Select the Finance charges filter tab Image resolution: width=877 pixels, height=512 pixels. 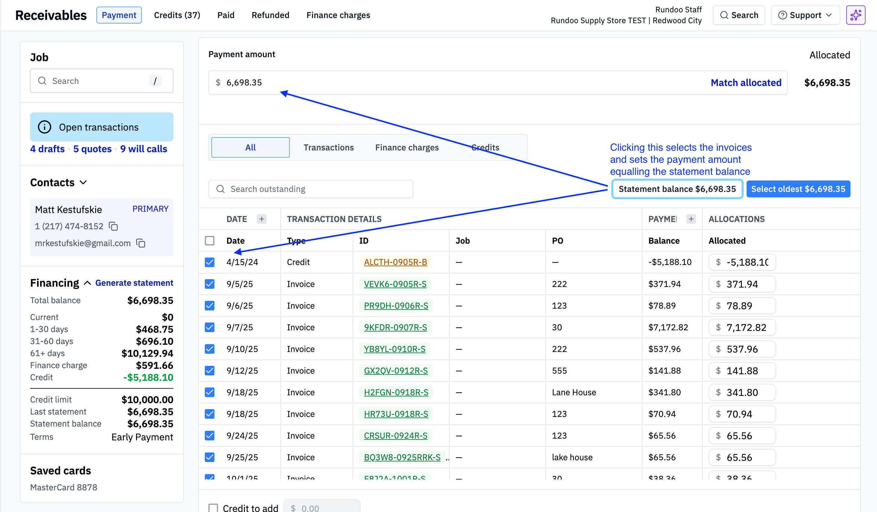click(x=407, y=147)
